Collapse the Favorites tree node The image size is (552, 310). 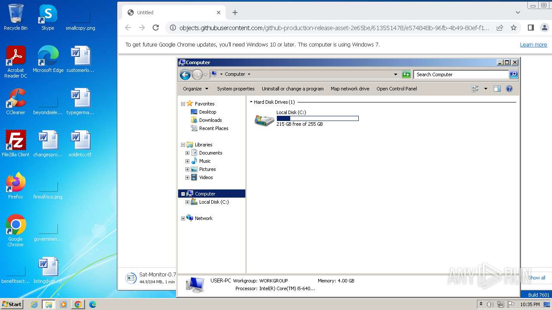point(183,104)
